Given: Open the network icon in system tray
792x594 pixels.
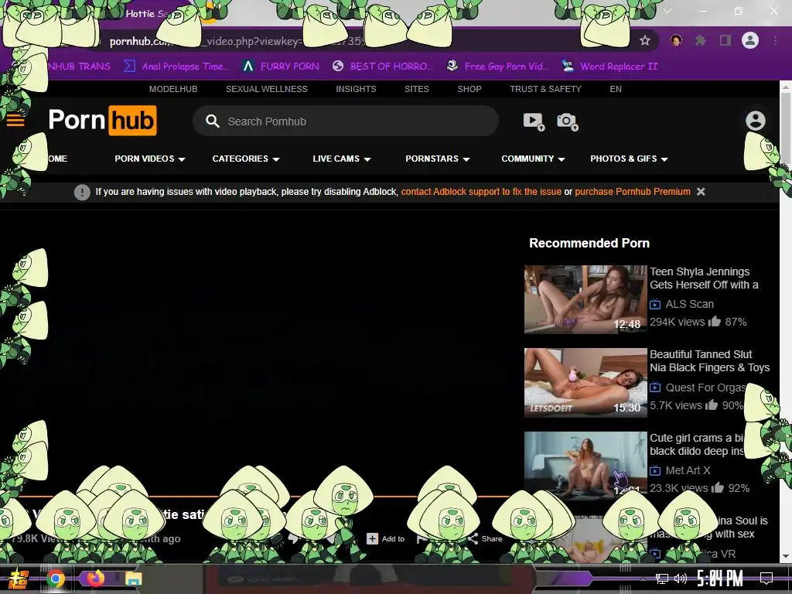Looking at the screenshot, I should pos(662,579).
